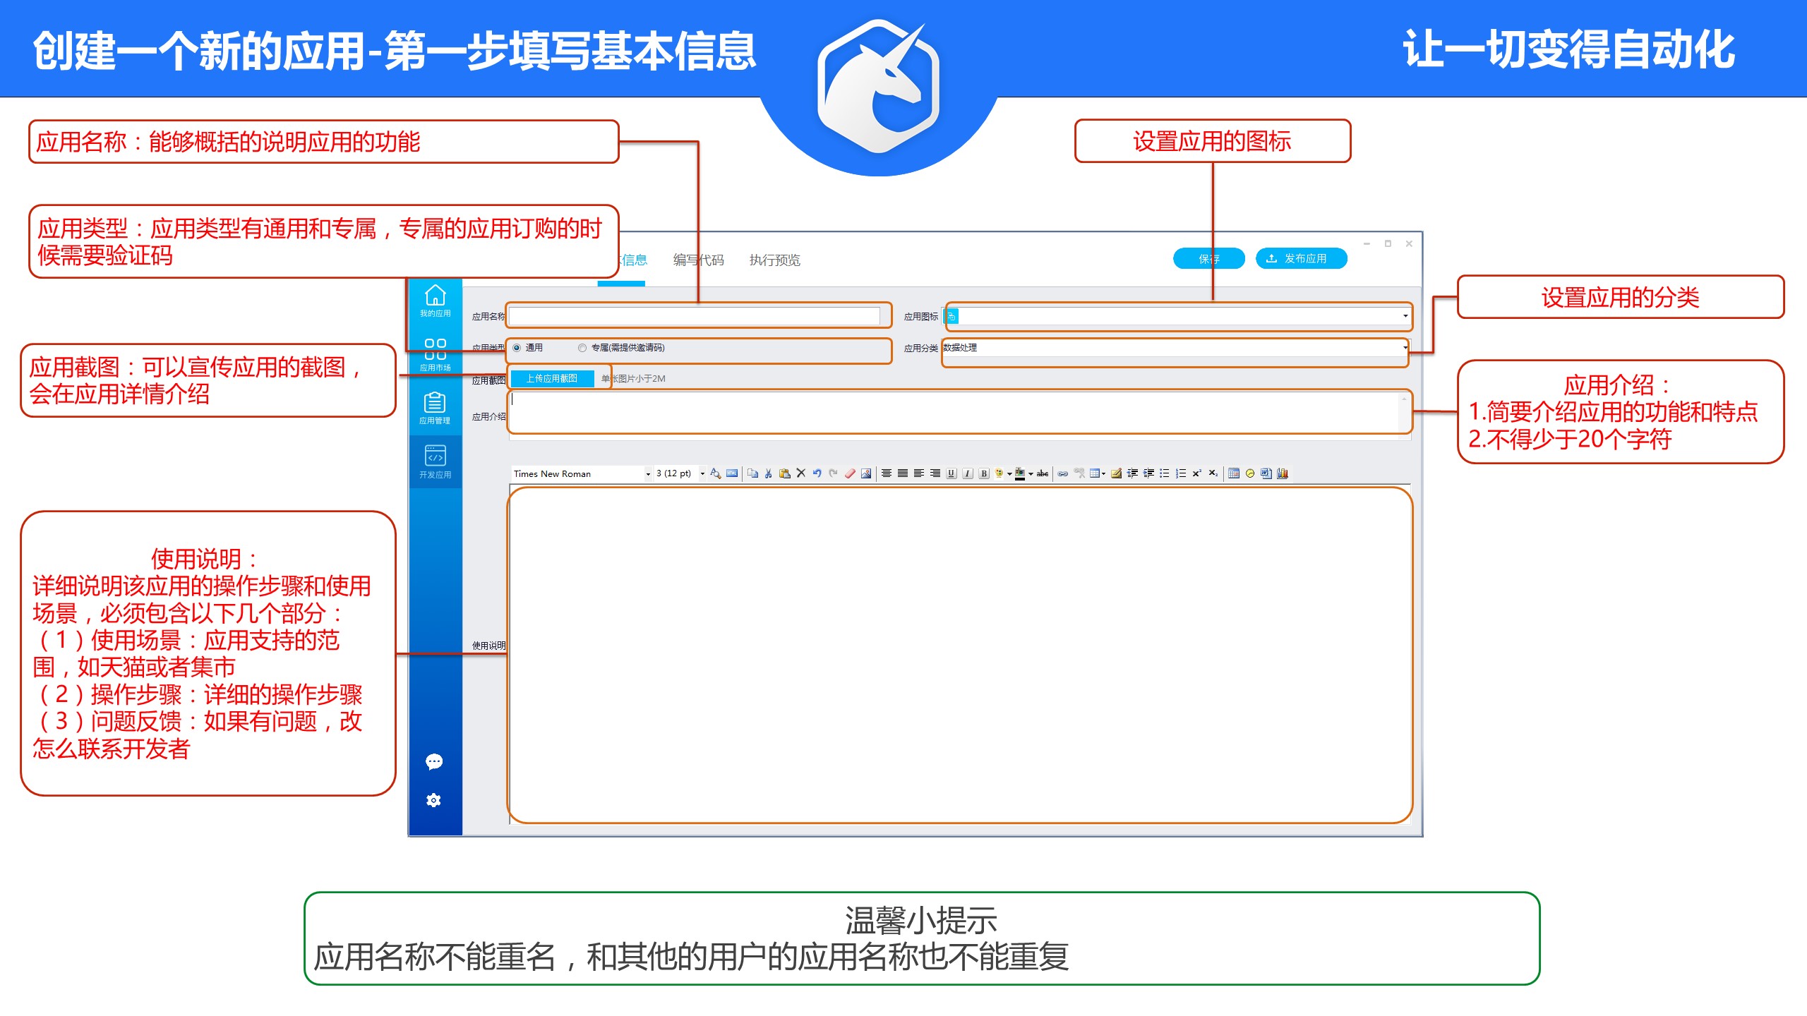This screenshot has height=1016, width=1807.
Task: Toggle underline U formatting button
Action: [951, 473]
